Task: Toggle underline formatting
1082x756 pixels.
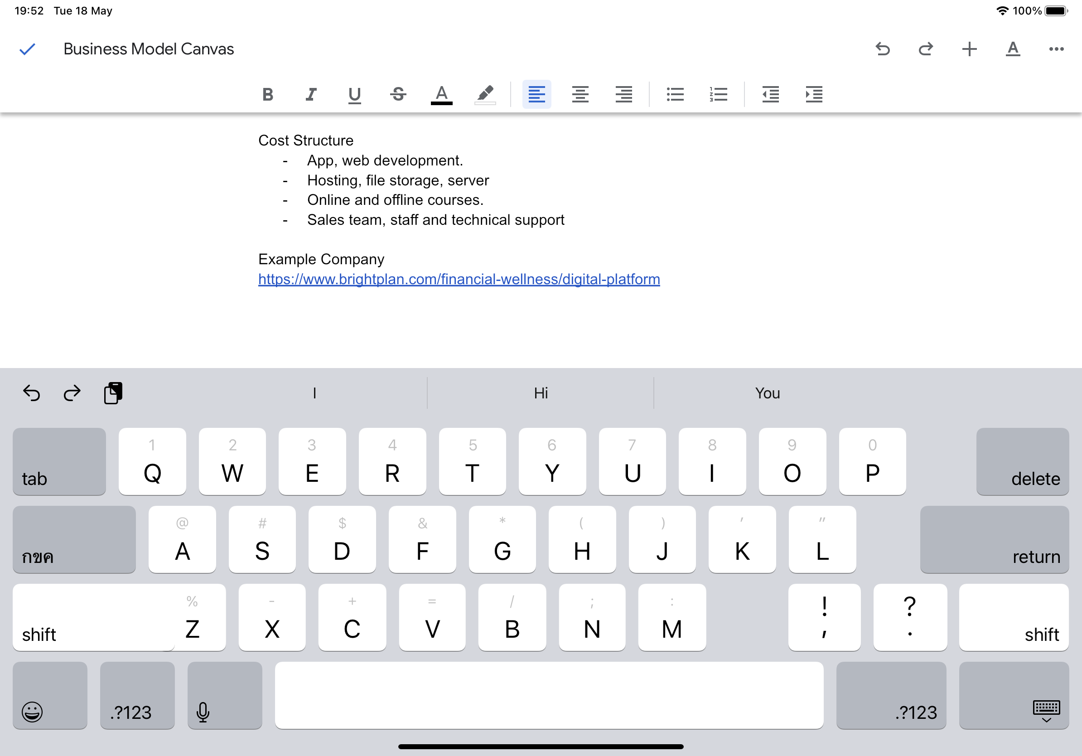Action: click(354, 94)
